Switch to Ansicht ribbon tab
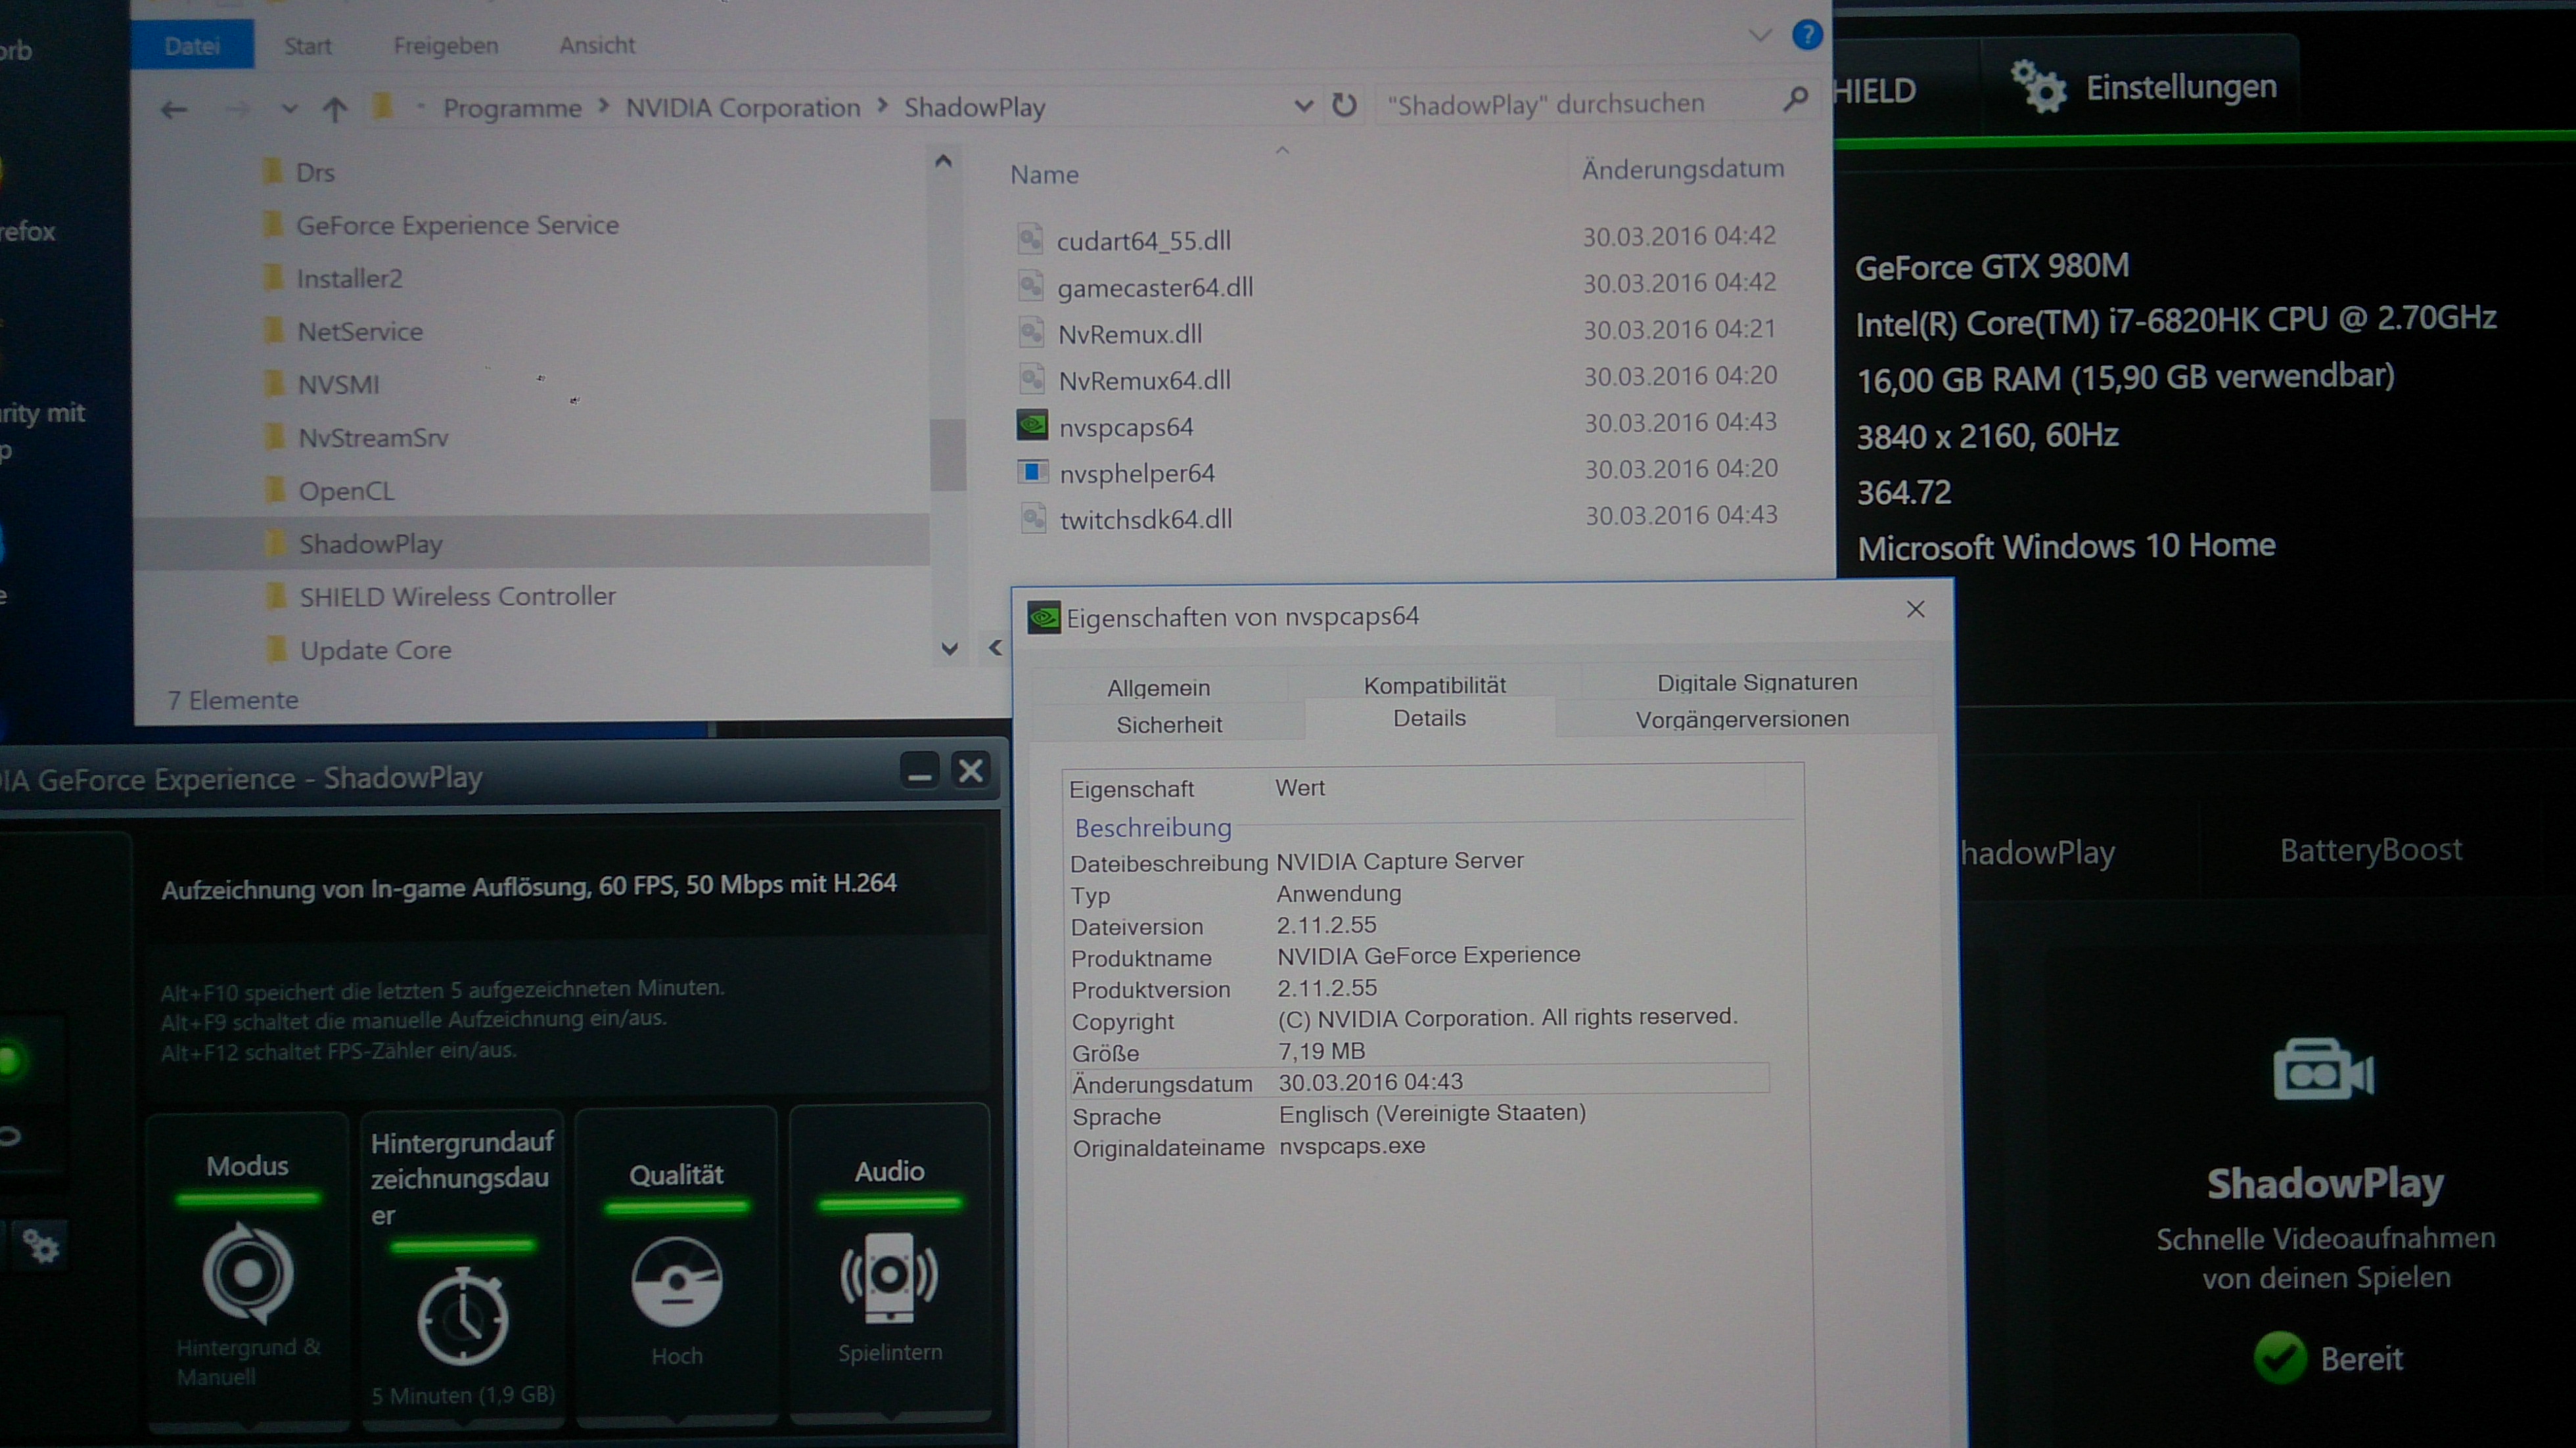Screen dimensions: 2576x1448 pyautogui.click(x=597, y=45)
